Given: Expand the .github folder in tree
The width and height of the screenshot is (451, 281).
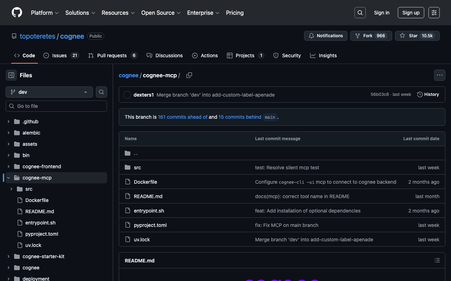Looking at the screenshot, I should [9, 122].
